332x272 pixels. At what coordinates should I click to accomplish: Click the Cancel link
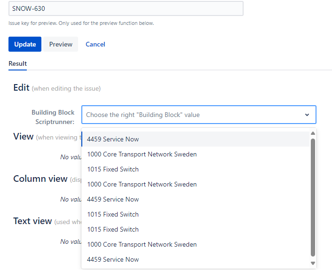95,44
